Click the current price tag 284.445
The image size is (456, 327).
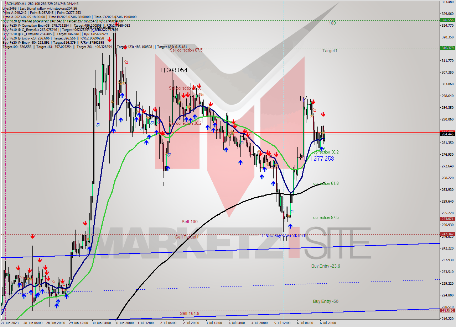point(447,134)
